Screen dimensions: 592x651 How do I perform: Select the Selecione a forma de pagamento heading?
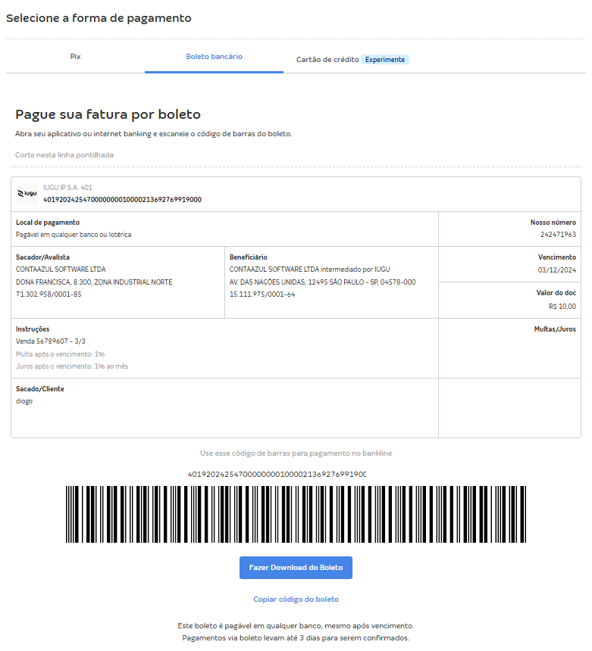pos(99,17)
